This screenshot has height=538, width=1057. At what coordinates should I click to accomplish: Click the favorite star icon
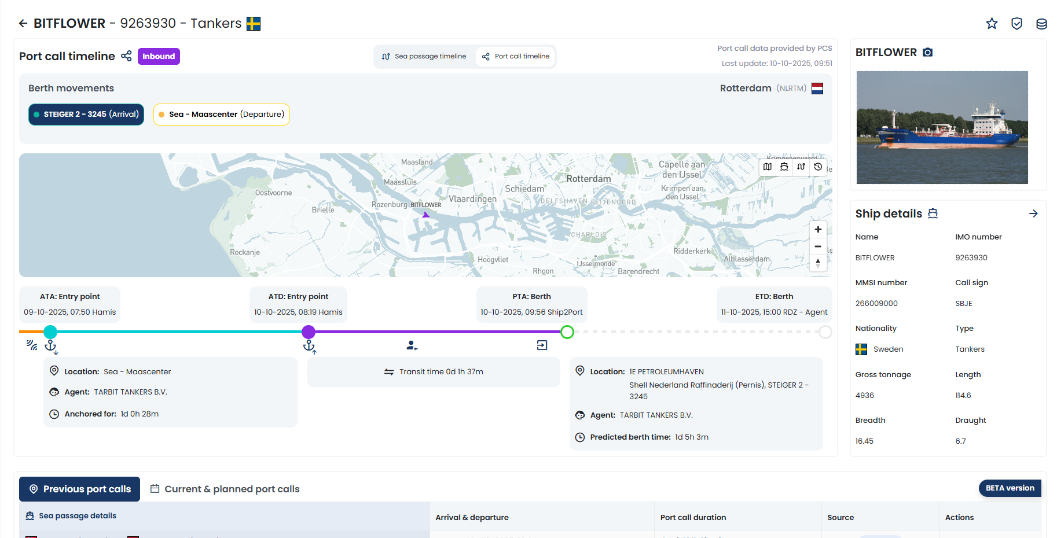[992, 24]
